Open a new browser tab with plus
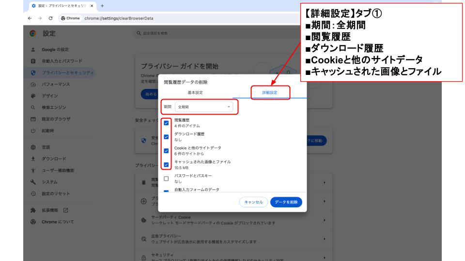This screenshot has width=465, height=261. (102, 6)
